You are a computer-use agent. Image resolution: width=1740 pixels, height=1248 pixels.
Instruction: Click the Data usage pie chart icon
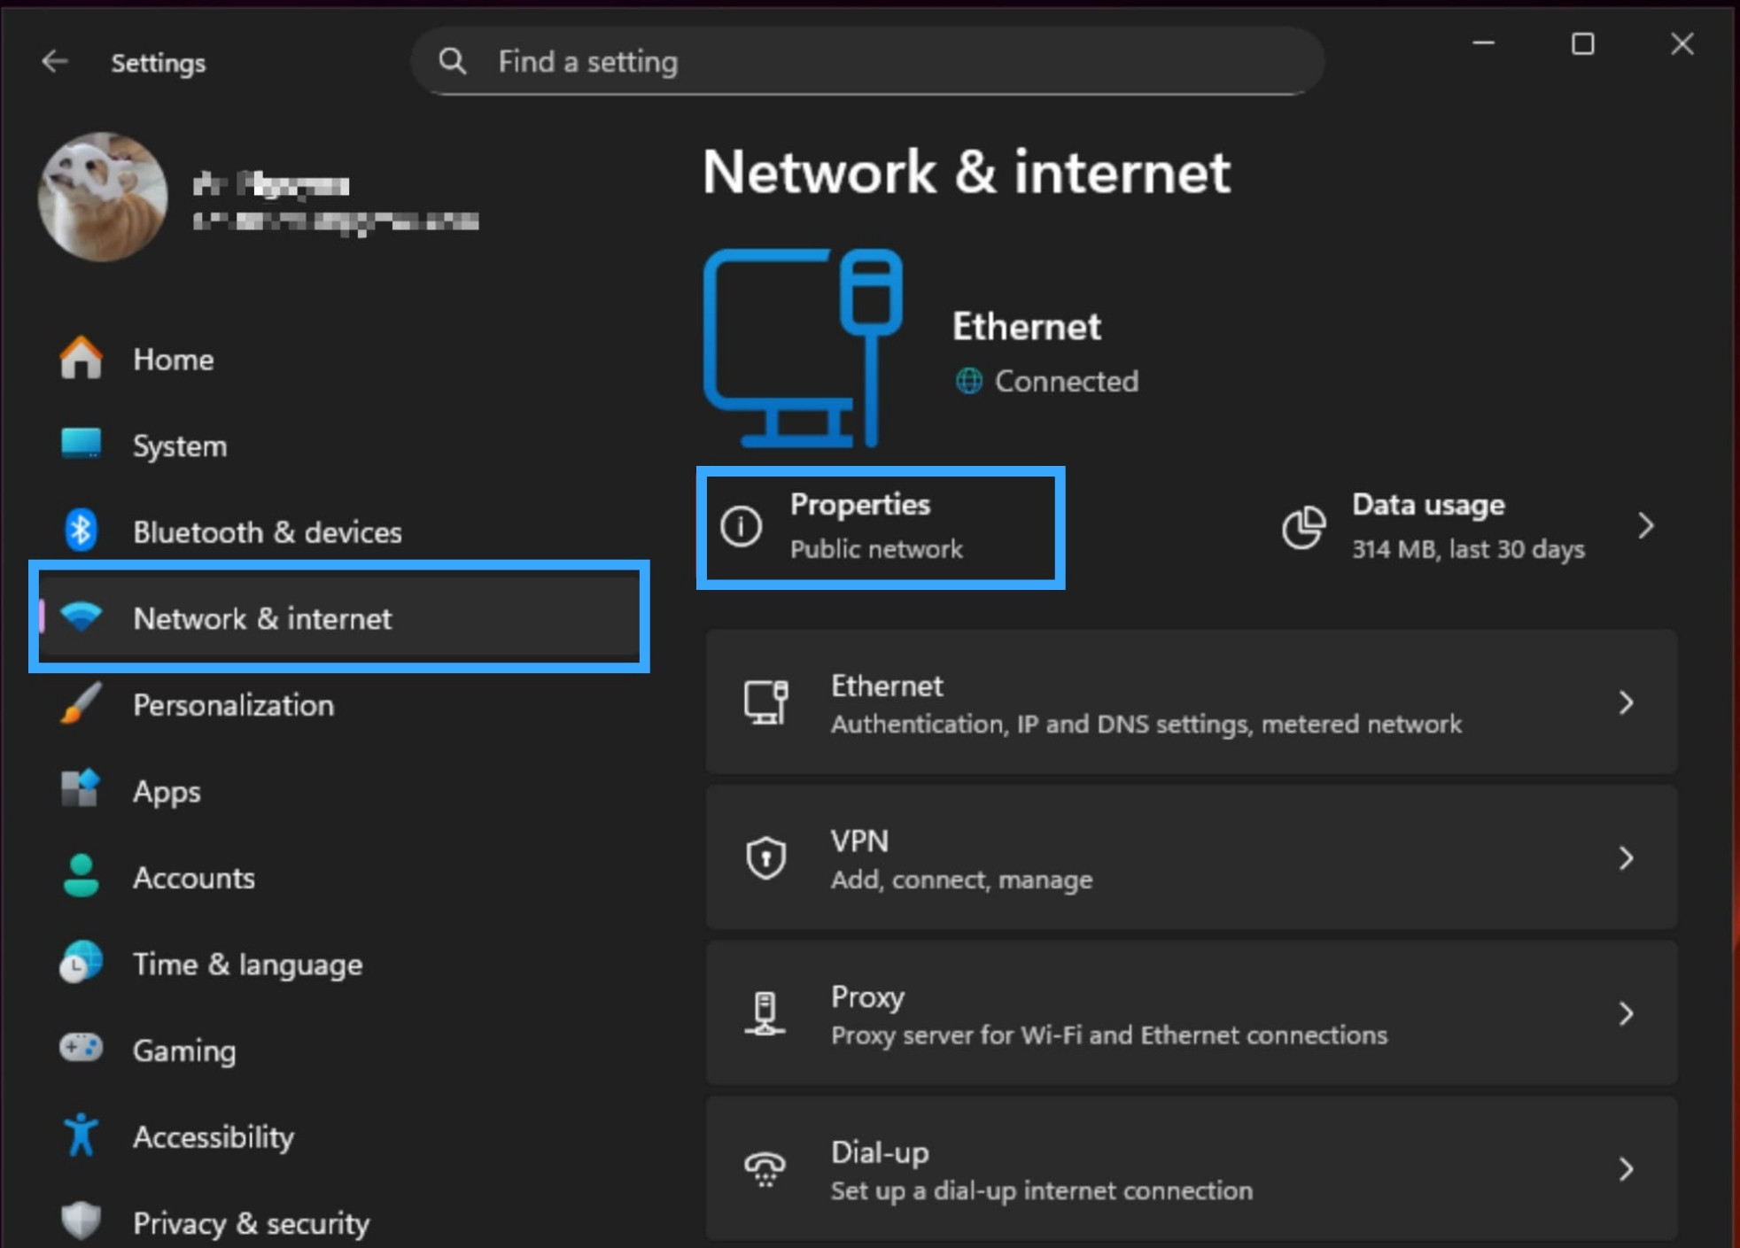[1303, 527]
